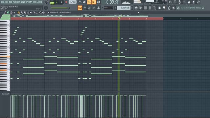The image size is (210, 118).
Task: Click the audio editor cut icon
Action: (x=175, y=2)
